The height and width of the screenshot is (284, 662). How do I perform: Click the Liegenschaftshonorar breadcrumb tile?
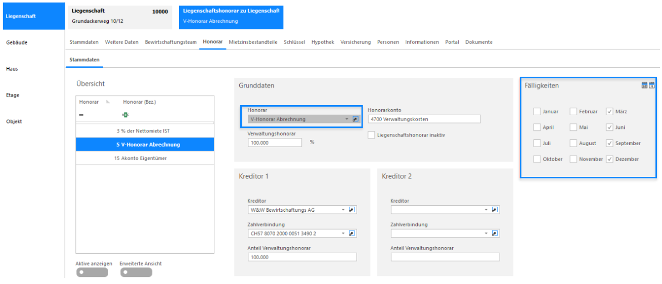(x=231, y=17)
